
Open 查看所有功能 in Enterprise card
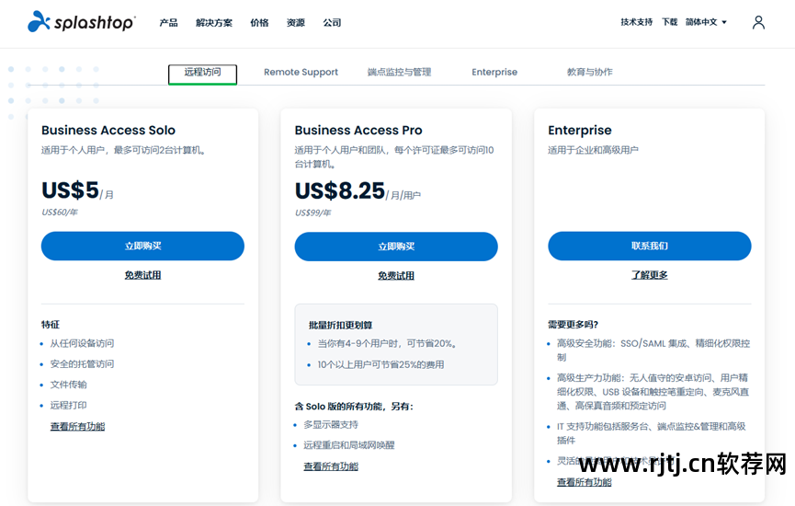pyautogui.click(x=585, y=482)
